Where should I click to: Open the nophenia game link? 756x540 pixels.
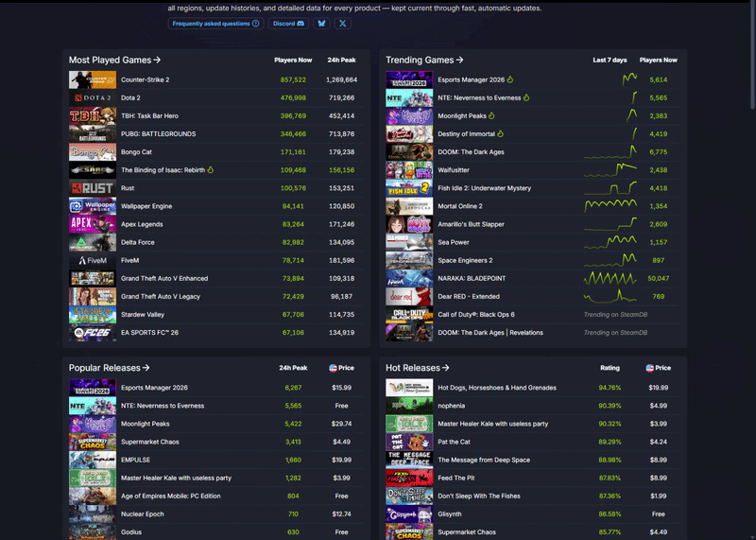click(452, 406)
